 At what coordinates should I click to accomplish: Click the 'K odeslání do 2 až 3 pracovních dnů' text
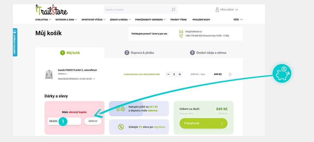[x=142, y=74]
